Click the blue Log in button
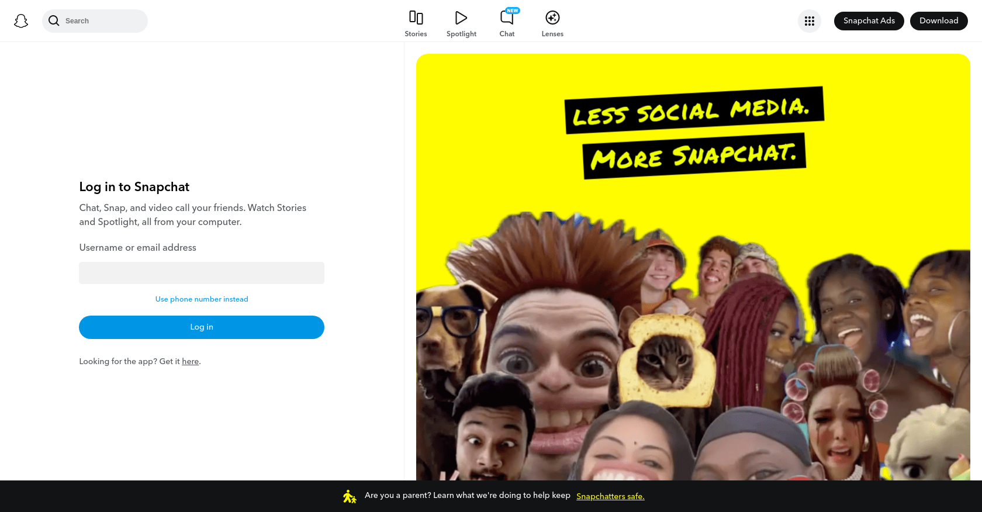 point(202,327)
